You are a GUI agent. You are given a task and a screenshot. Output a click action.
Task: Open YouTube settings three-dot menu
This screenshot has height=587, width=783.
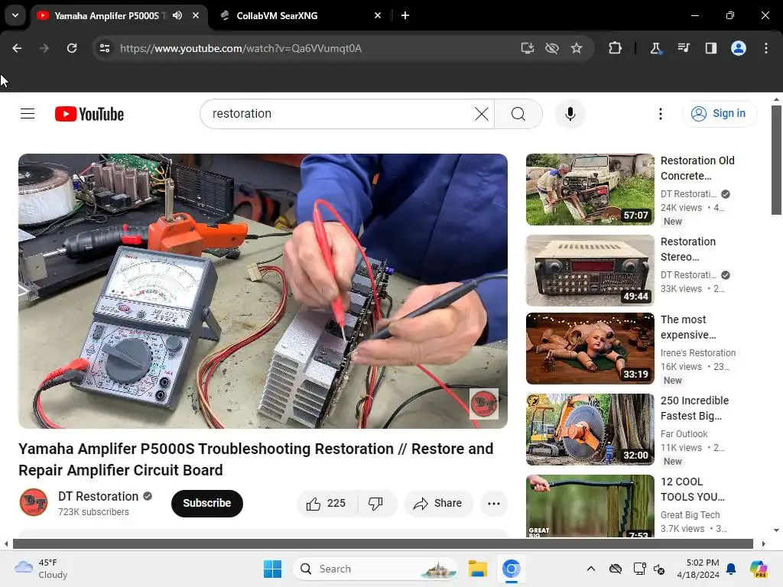(x=660, y=114)
